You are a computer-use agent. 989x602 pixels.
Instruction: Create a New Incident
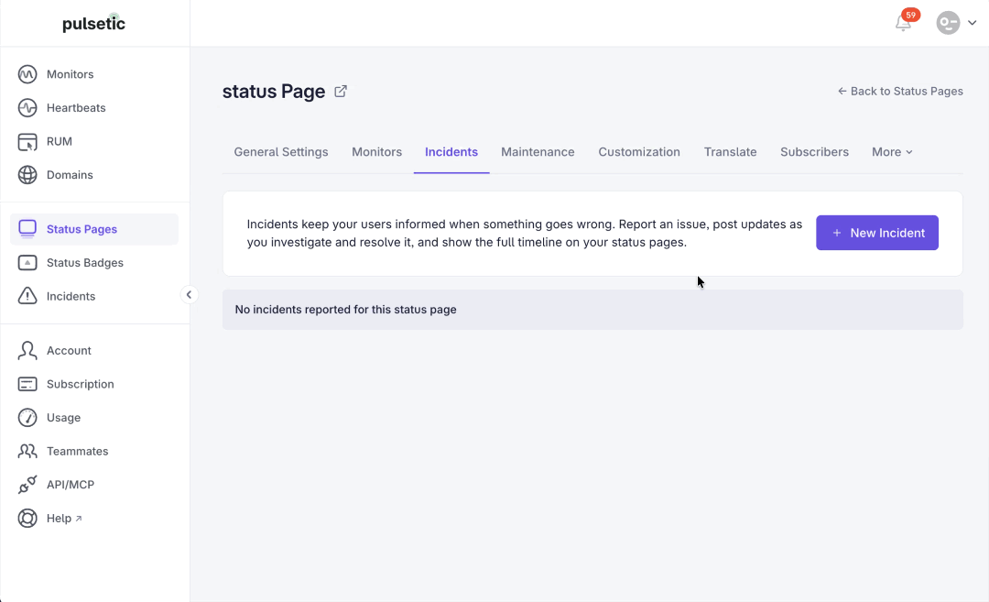tap(876, 233)
